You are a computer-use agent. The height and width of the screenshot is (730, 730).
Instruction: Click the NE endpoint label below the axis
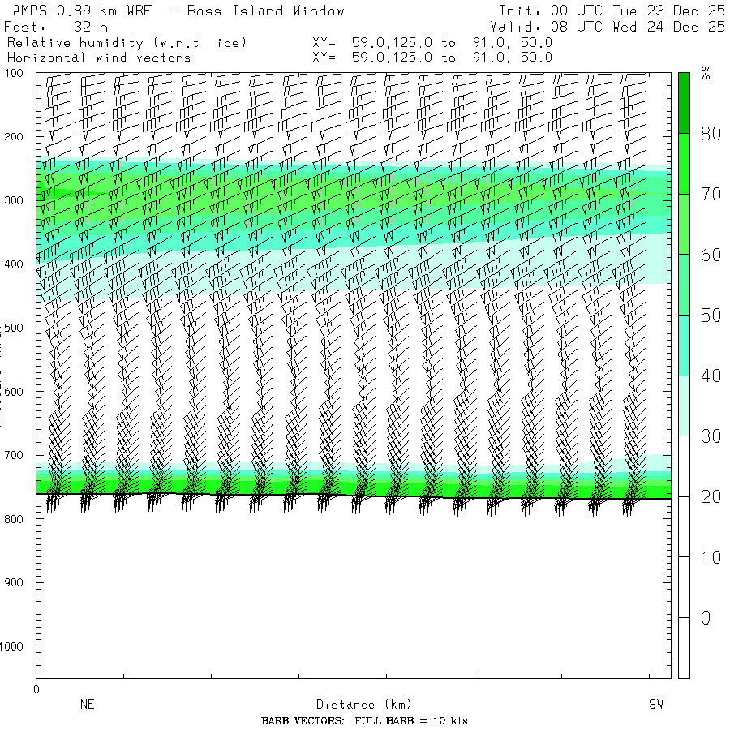tap(88, 705)
